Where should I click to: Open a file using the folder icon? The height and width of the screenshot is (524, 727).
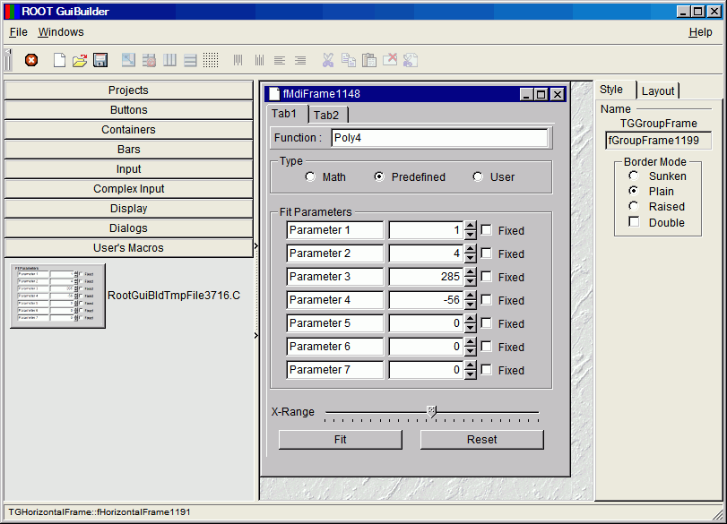[80, 60]
